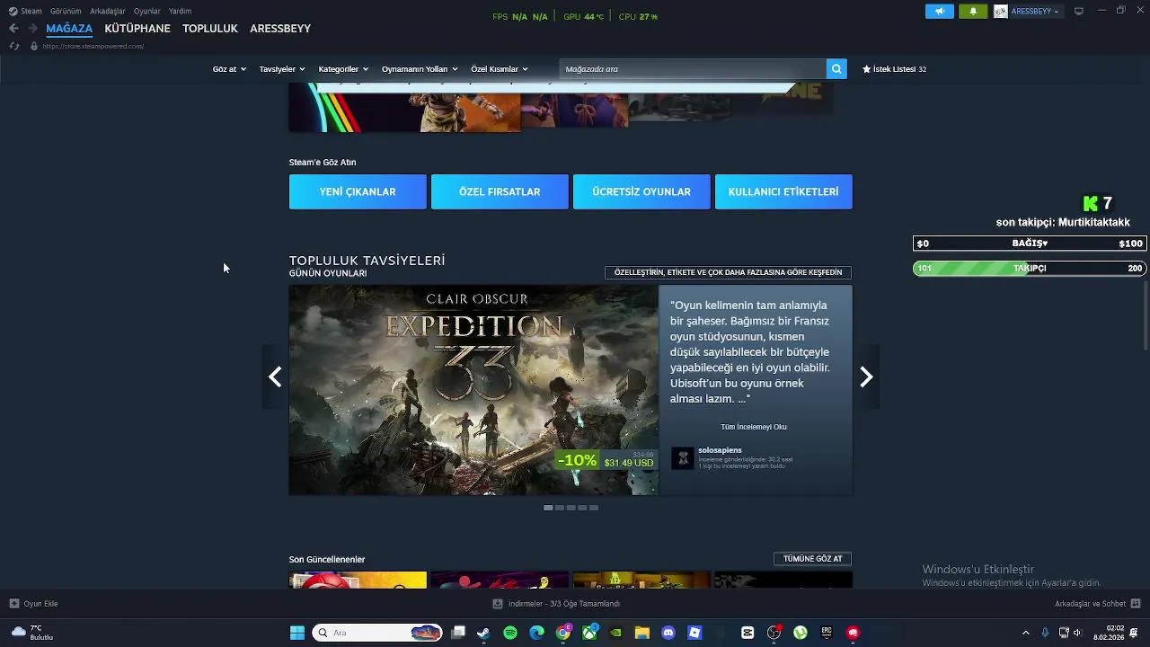This screenshot has height=647, width=1150.
Task: Show the next recommendation with right arrow
Action: [x=866, y=377]
